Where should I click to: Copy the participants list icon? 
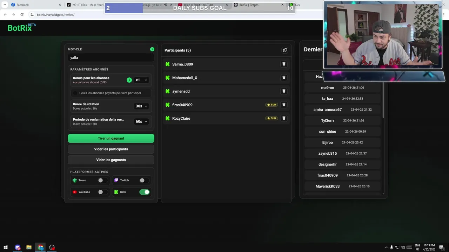point(285,50)
